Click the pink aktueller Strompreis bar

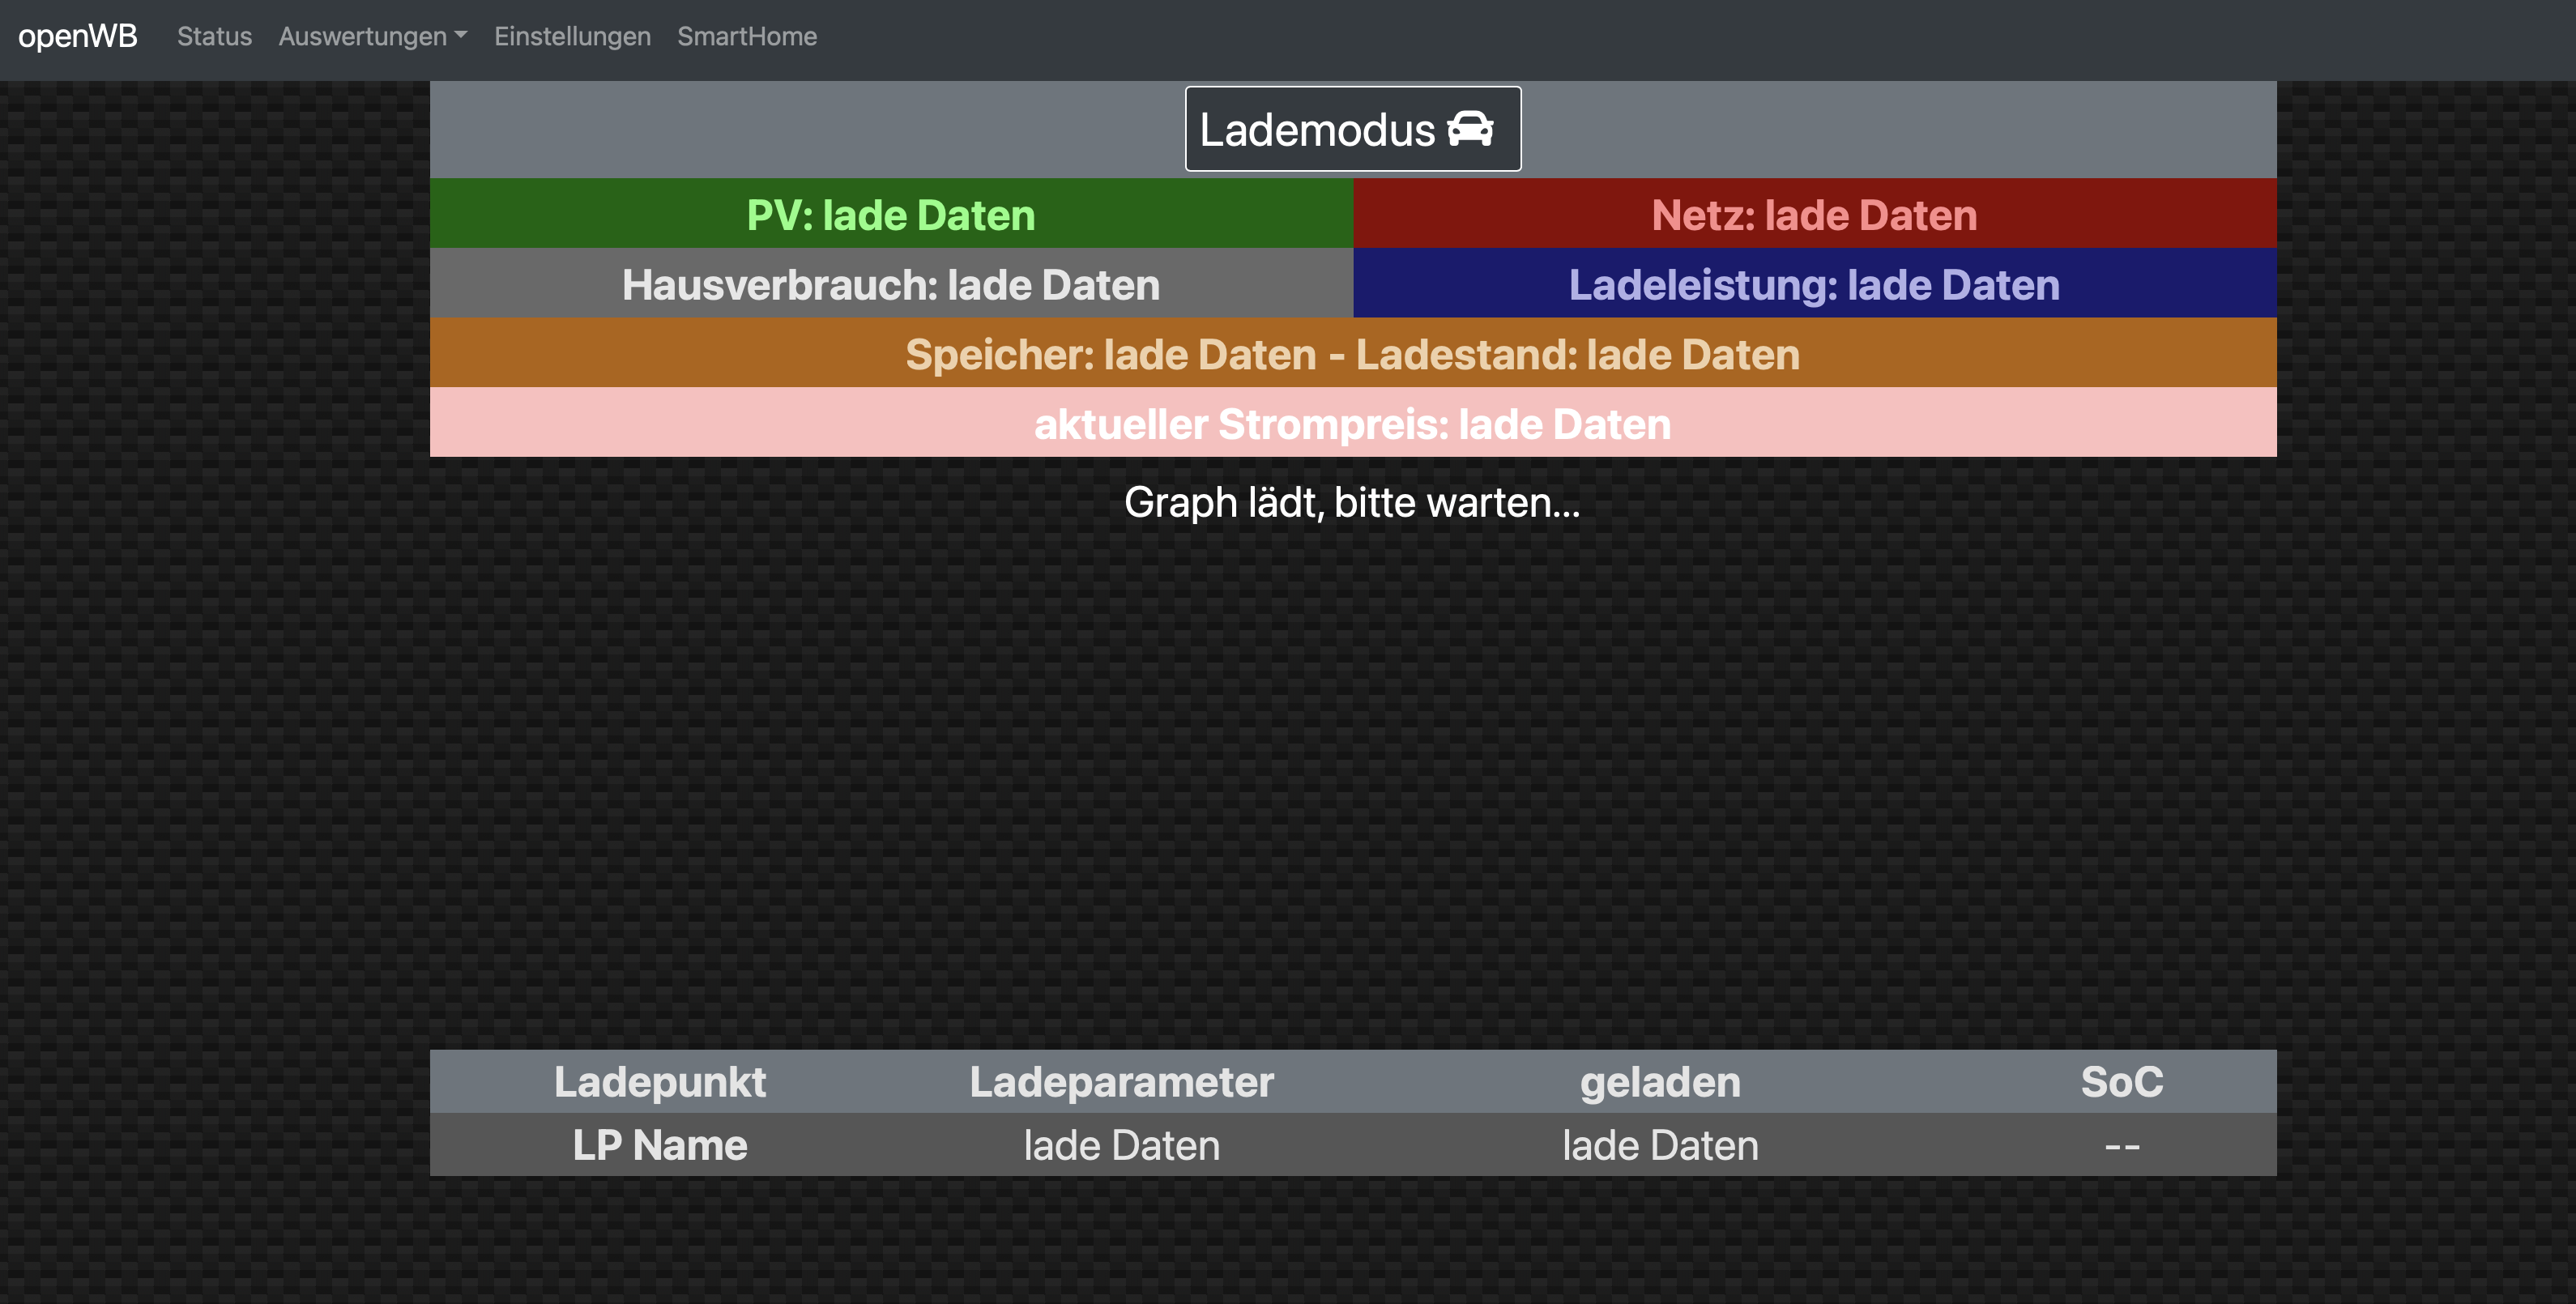click(1352, 424)
